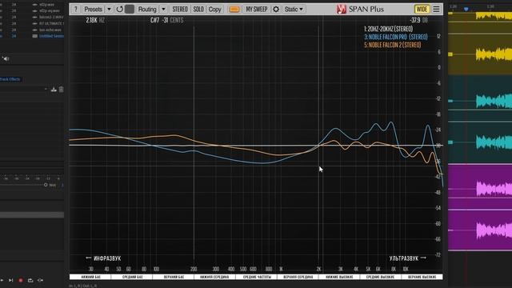Click the 200 Hz frequency axis label

194,269
